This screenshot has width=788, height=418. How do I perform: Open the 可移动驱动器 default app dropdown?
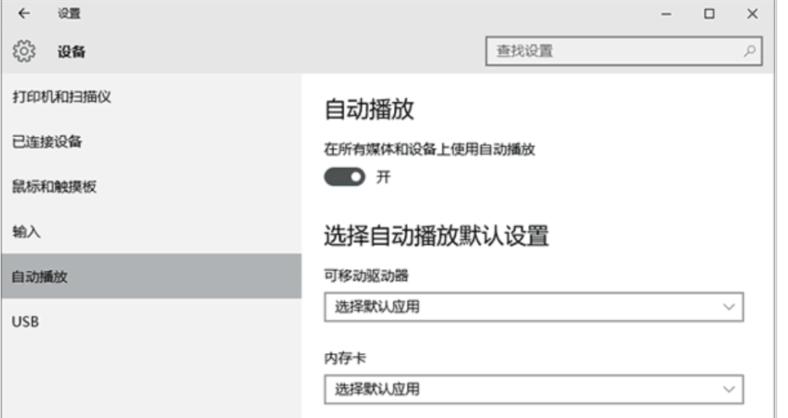point(533,307)
